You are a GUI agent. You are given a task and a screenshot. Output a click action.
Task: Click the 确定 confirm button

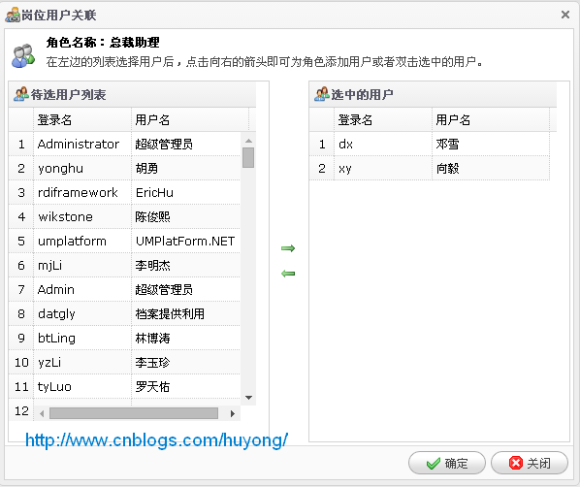pos(447,463)
